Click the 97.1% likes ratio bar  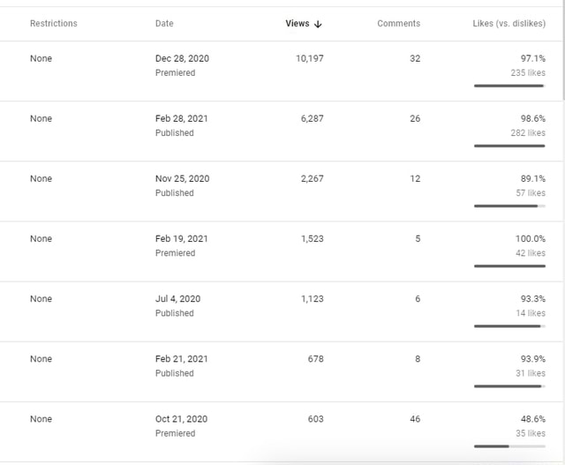tap(509, 86)
